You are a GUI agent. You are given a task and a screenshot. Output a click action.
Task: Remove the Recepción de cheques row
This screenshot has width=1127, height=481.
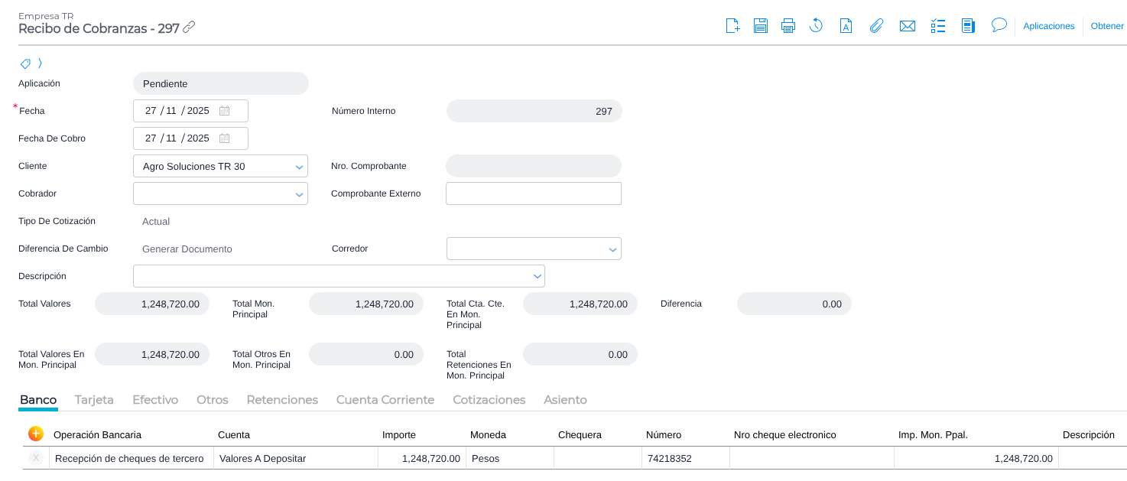pos(36,458)
